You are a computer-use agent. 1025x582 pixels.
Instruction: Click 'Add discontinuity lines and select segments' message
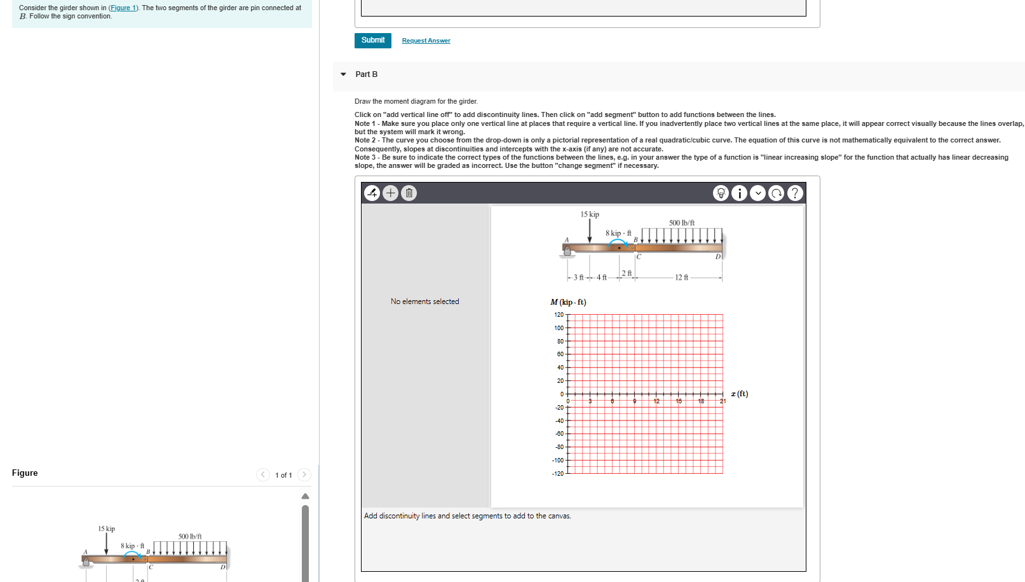click(x=467, y=516)
